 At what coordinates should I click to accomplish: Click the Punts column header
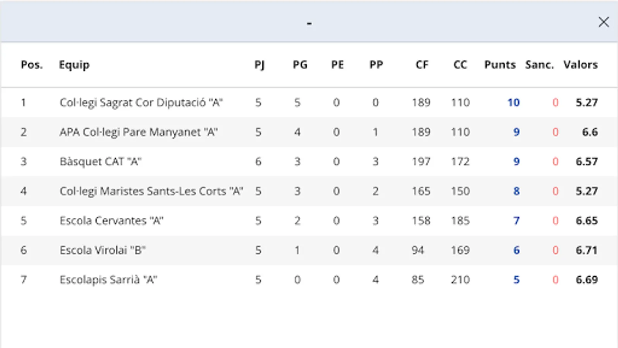point(500,65)
